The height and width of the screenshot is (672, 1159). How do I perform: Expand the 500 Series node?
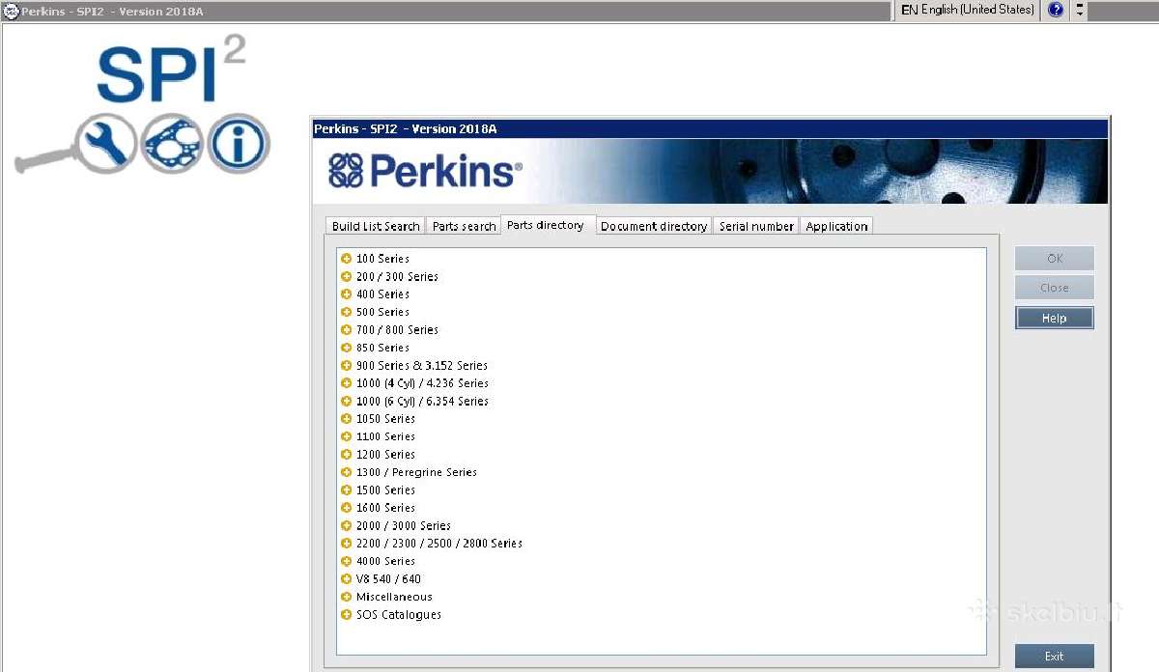(x=347, y=312)
